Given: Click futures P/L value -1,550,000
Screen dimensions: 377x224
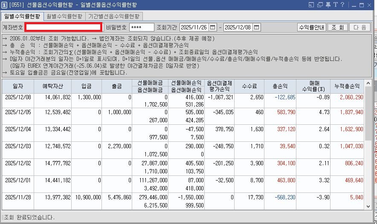Looking at the screenshot, I should (x=191, y=197).
